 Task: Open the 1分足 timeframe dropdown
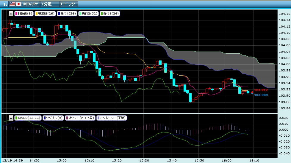pyautogui.click(x=50, y=4)
